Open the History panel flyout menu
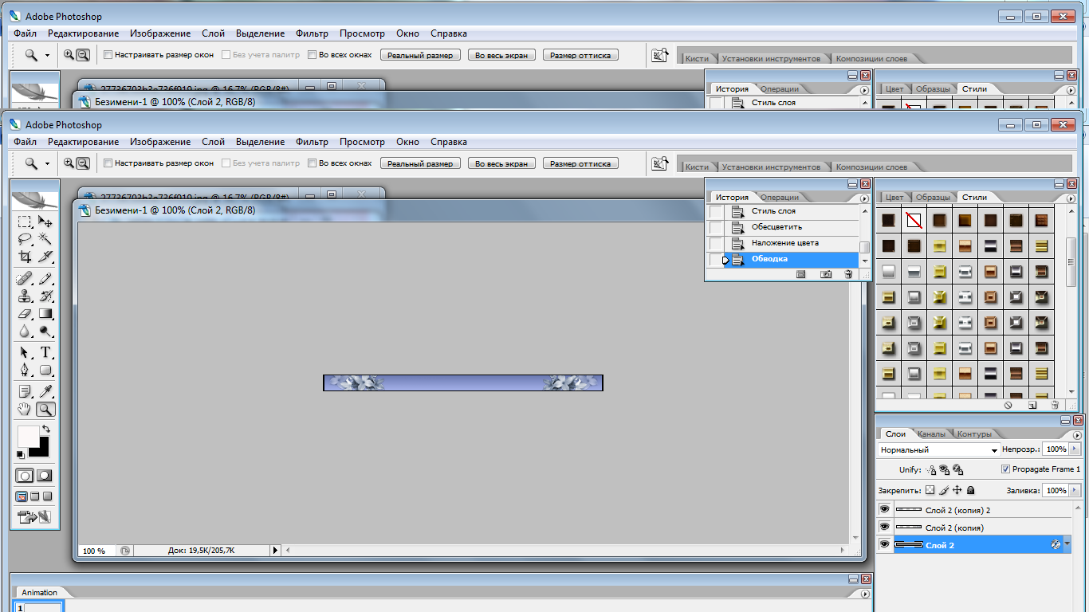 (864, 199)
